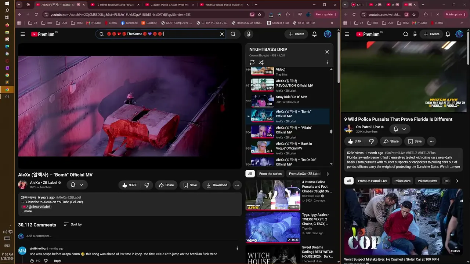Viewport: 470px width, 264px height.
Task: Dislike the AleXa Bomb video
Action: 147,185
